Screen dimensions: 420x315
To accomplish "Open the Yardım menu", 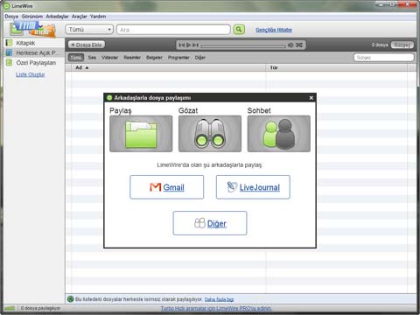I will 98,17.
